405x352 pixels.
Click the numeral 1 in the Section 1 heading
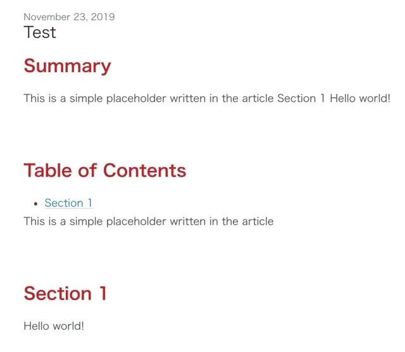point(103,293)
